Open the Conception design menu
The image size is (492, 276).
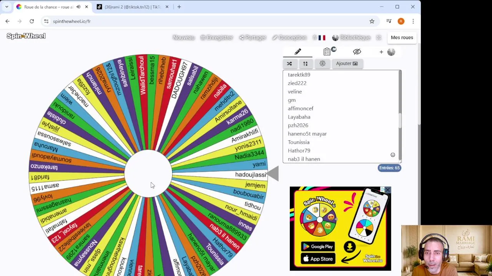pyautogui.click(x=289, y=38)
